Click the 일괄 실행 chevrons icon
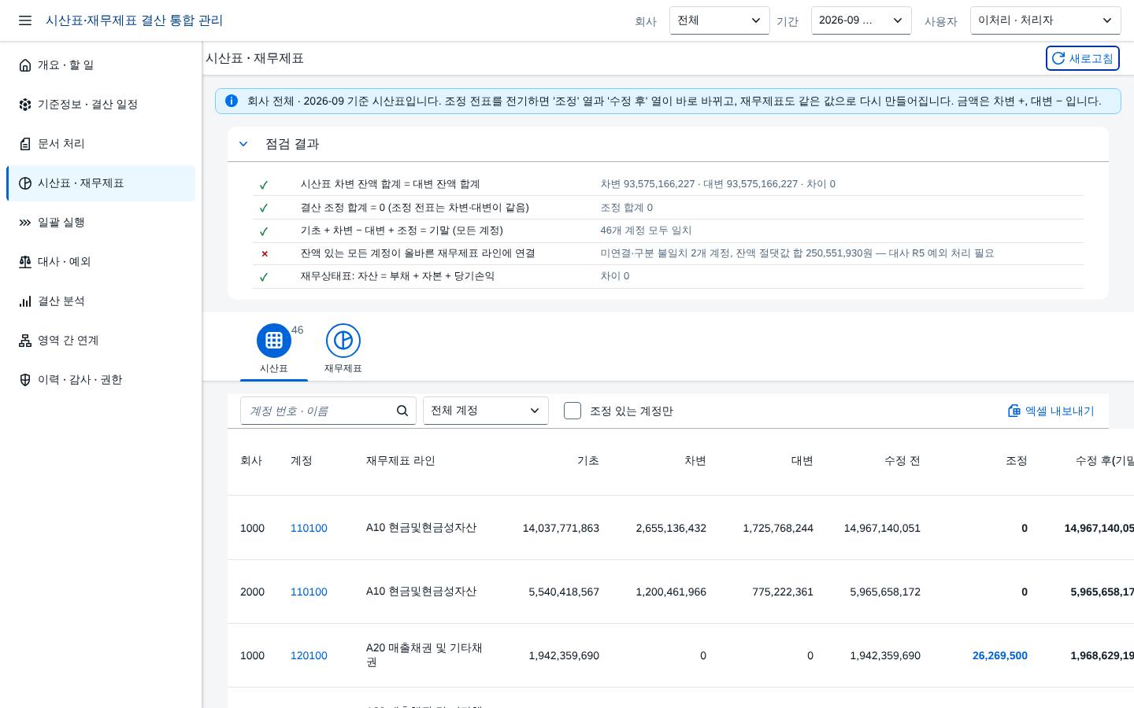 coord(25,223)
